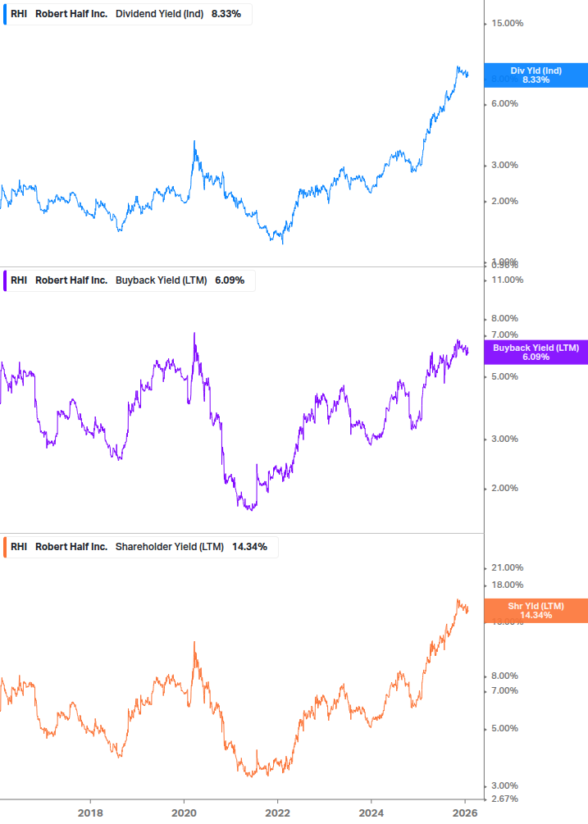Click the 11.00% tick on the buyback yield axis
Image resolution: width=588 pixels, height=824 pixels.
pos(507,280)
